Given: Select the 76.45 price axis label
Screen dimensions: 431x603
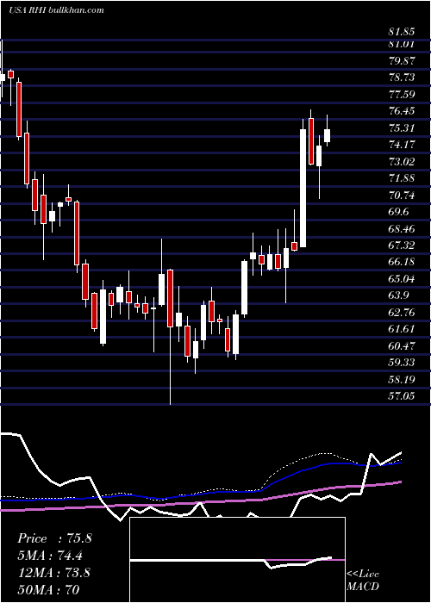Looking at the screenshot, I should tap(402, 111).
